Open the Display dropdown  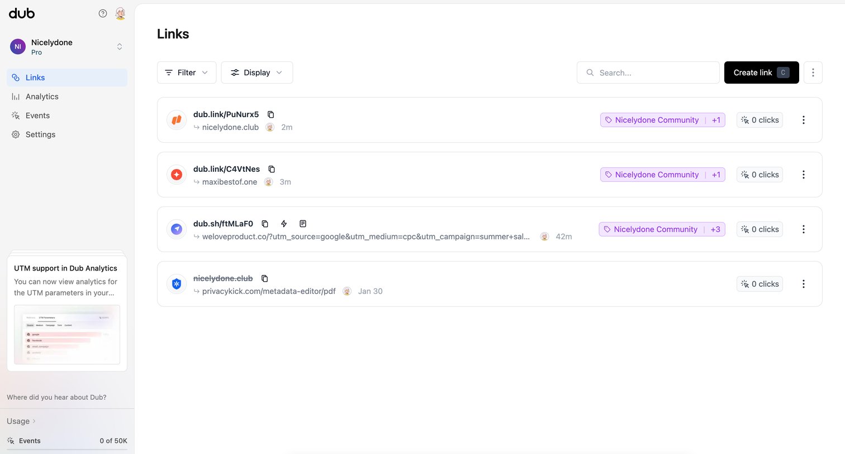[257, 73]
